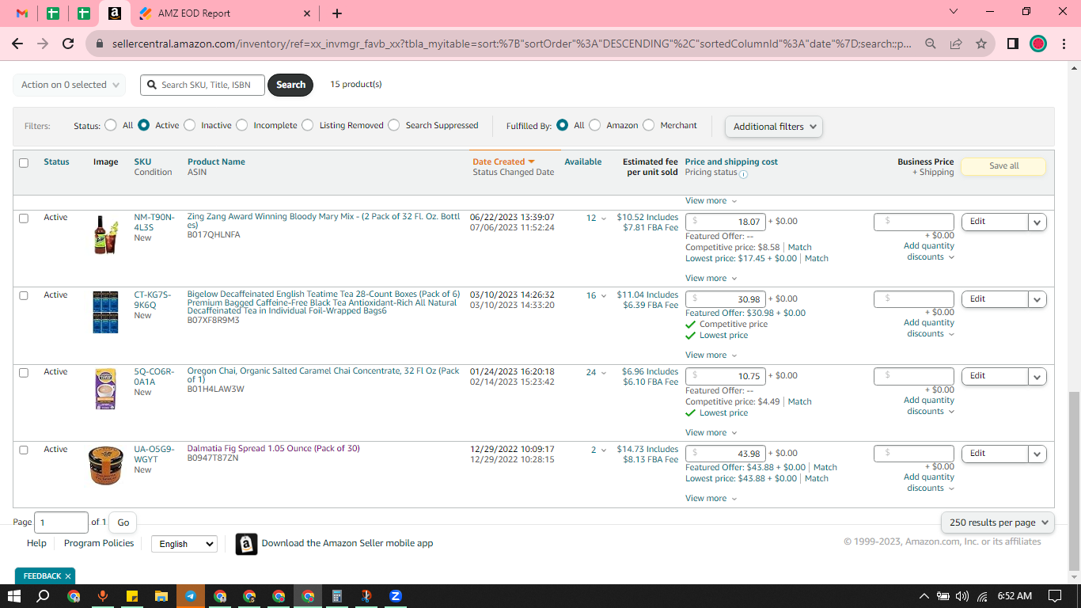The height and width of the screenshot is (608, 1081).
Task: Bookmark this page with the star icon
Action: pos(981,44)
